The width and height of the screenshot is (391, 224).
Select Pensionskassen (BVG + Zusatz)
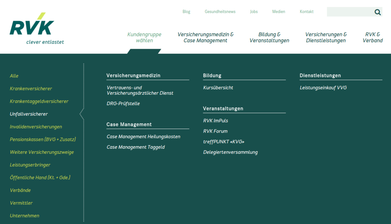pyautogui.click(x=43, y=139)
